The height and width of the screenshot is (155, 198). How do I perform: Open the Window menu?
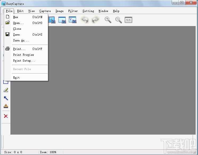coord(103,11)
